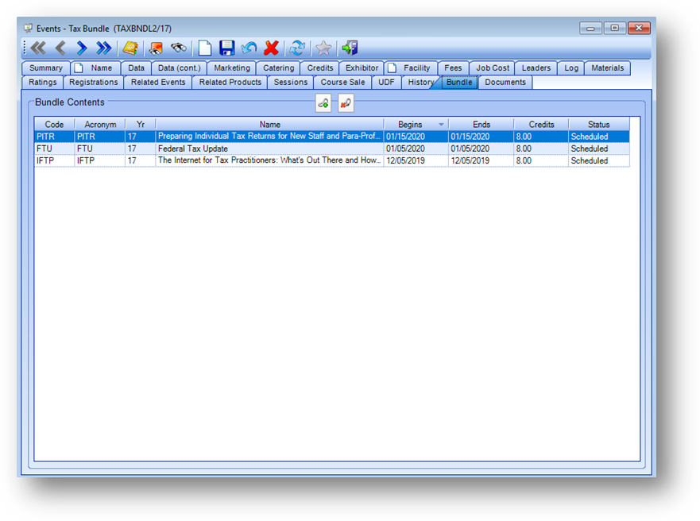This screenshot has width=700, height=521.
Task: Toggle Begins column sort arrow
Action: 441,125
